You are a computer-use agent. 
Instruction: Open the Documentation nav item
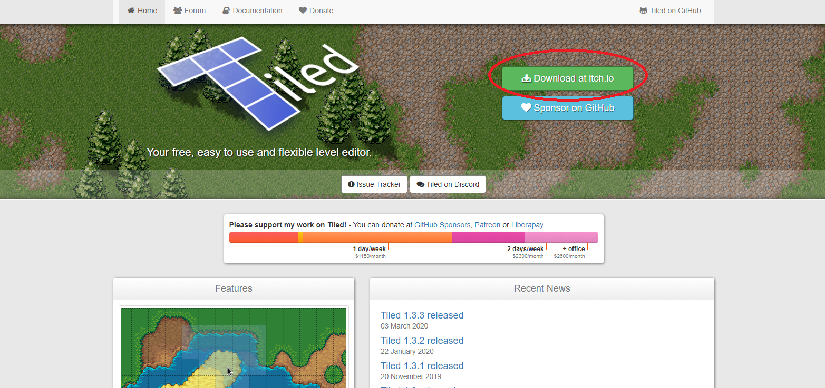pos(253,11)
